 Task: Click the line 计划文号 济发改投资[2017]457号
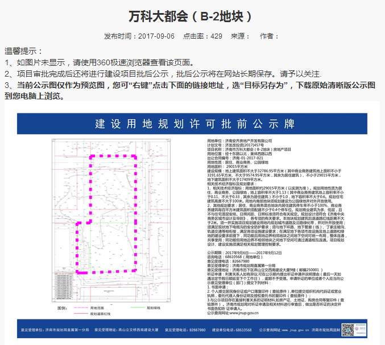coord(235,145)
